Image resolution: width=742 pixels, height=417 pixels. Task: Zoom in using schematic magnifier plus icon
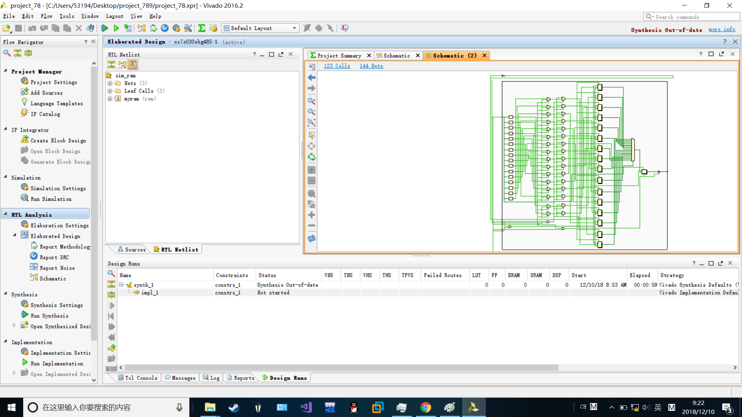tap(311, 101)
